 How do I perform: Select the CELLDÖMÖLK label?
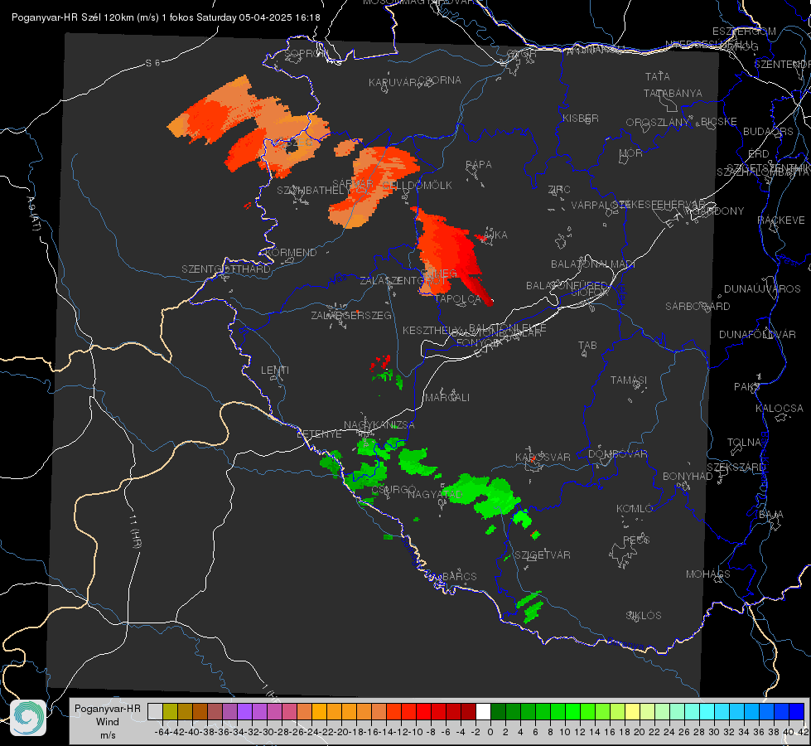tap(418, 186)
